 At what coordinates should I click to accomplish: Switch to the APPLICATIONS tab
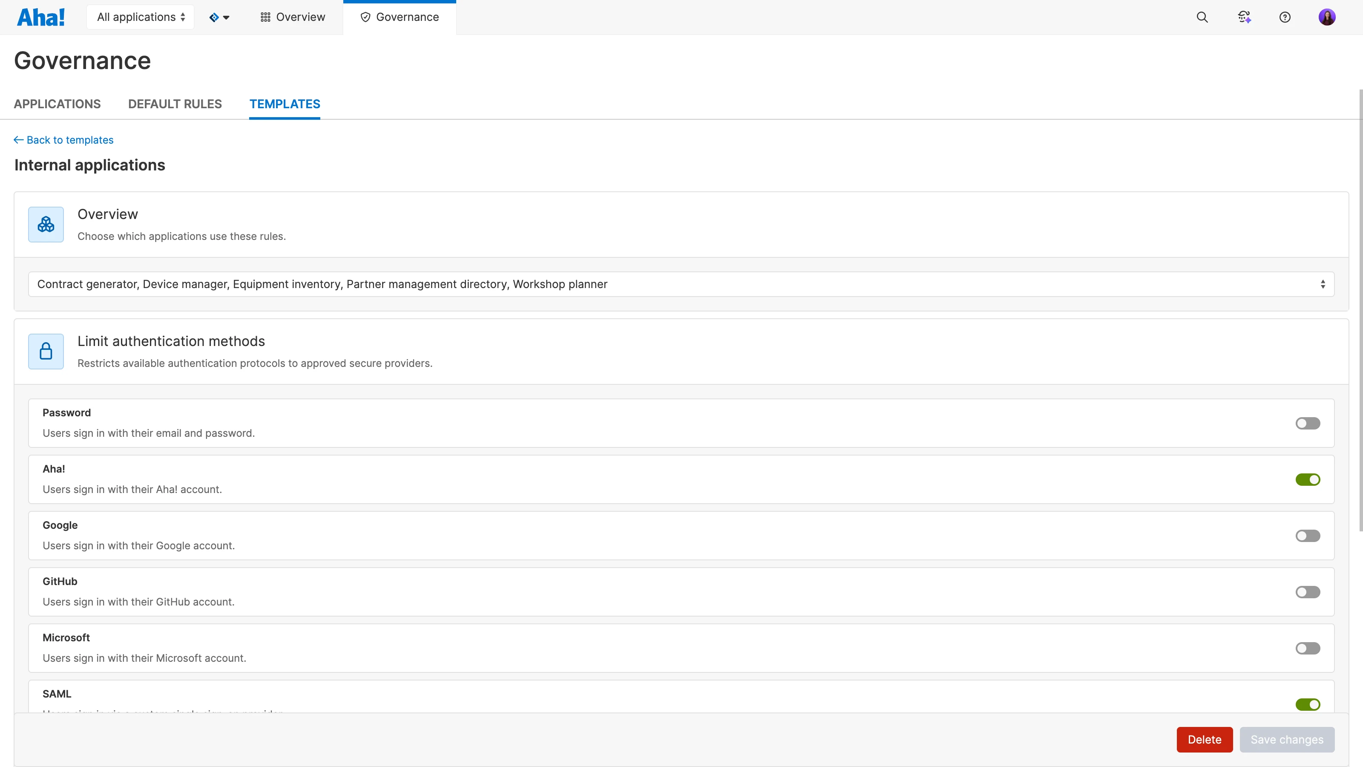point(57,104)
